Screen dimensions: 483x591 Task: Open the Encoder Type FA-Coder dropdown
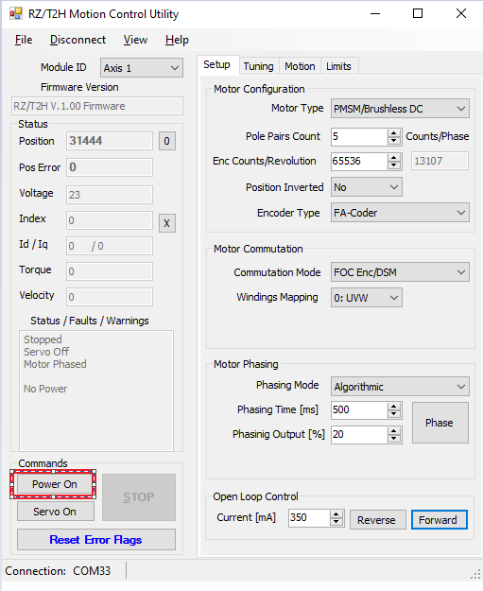coord(400,213)
